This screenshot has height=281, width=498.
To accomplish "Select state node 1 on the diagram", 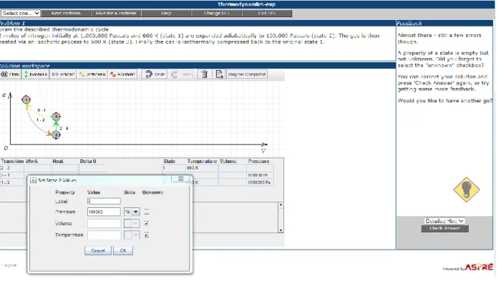I will pyautogui.click(x=26, y=99).
